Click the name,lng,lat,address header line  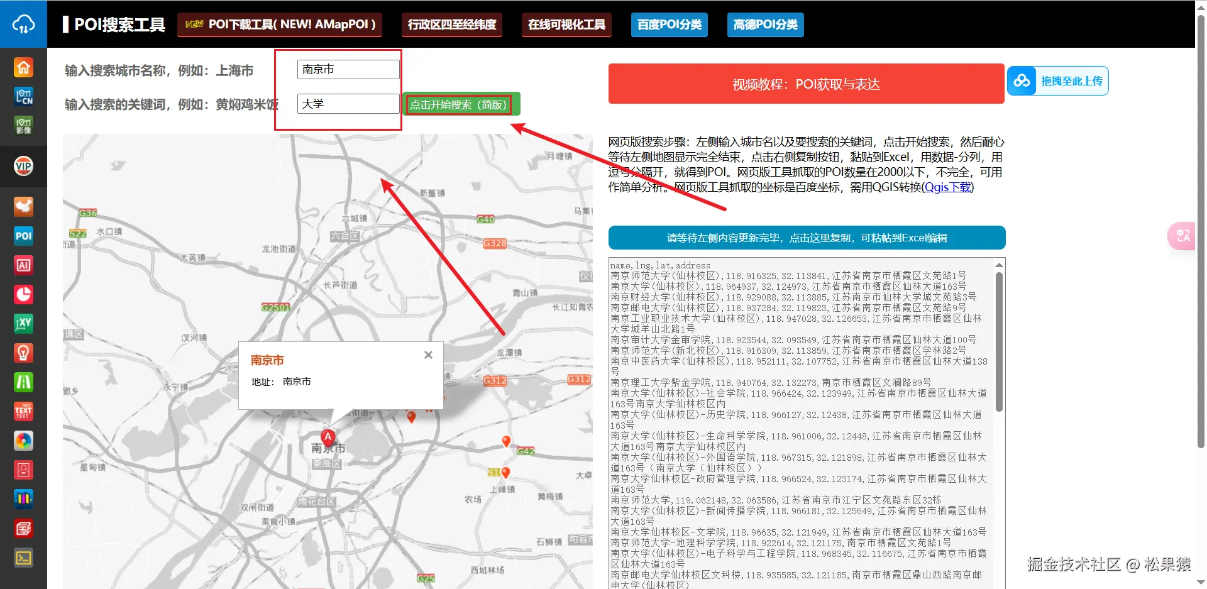pyautogui.click(x=660, y=265)
